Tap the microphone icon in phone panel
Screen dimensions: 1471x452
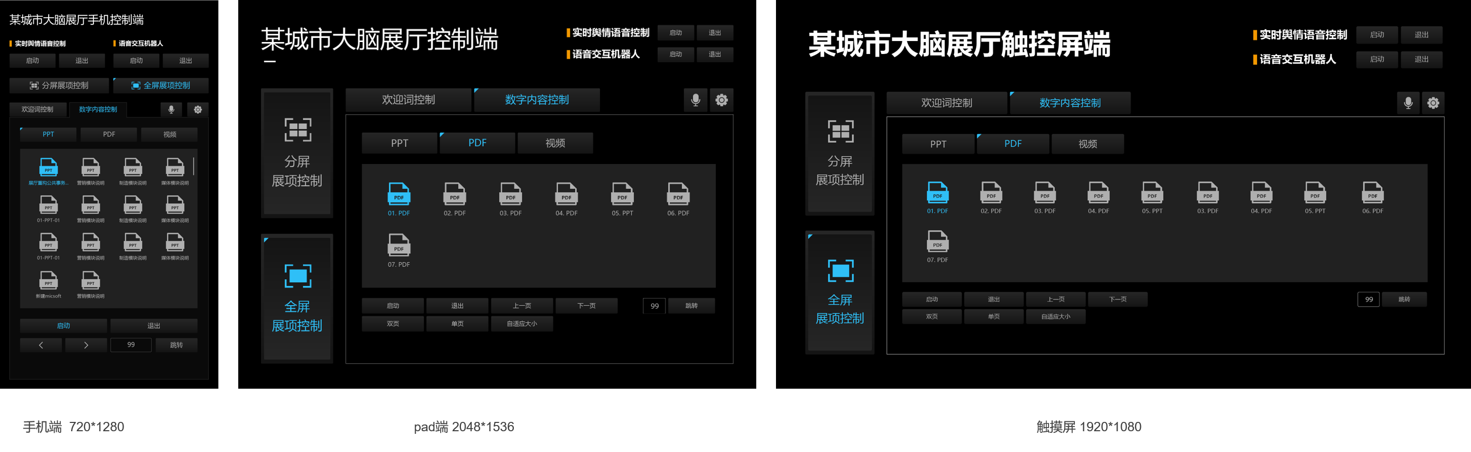click(171, 109)
